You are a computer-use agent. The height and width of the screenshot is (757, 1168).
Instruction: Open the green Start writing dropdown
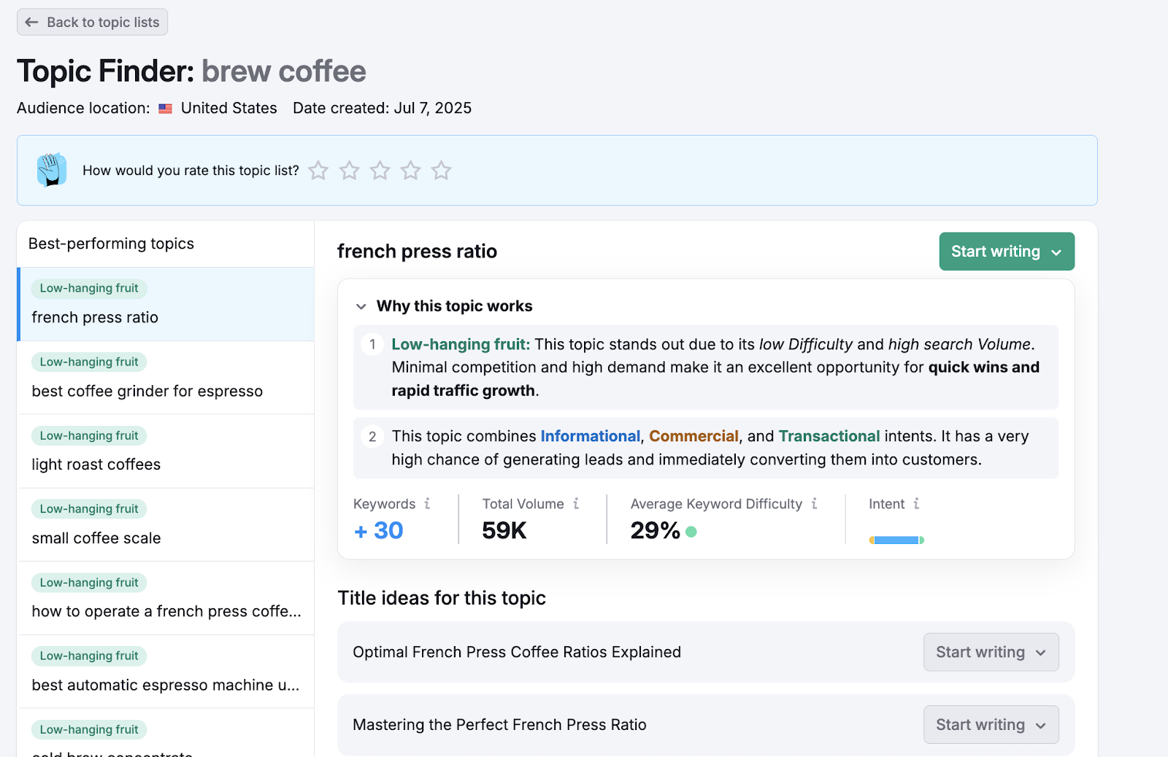pyautogui.click(x=1006, y=252)
